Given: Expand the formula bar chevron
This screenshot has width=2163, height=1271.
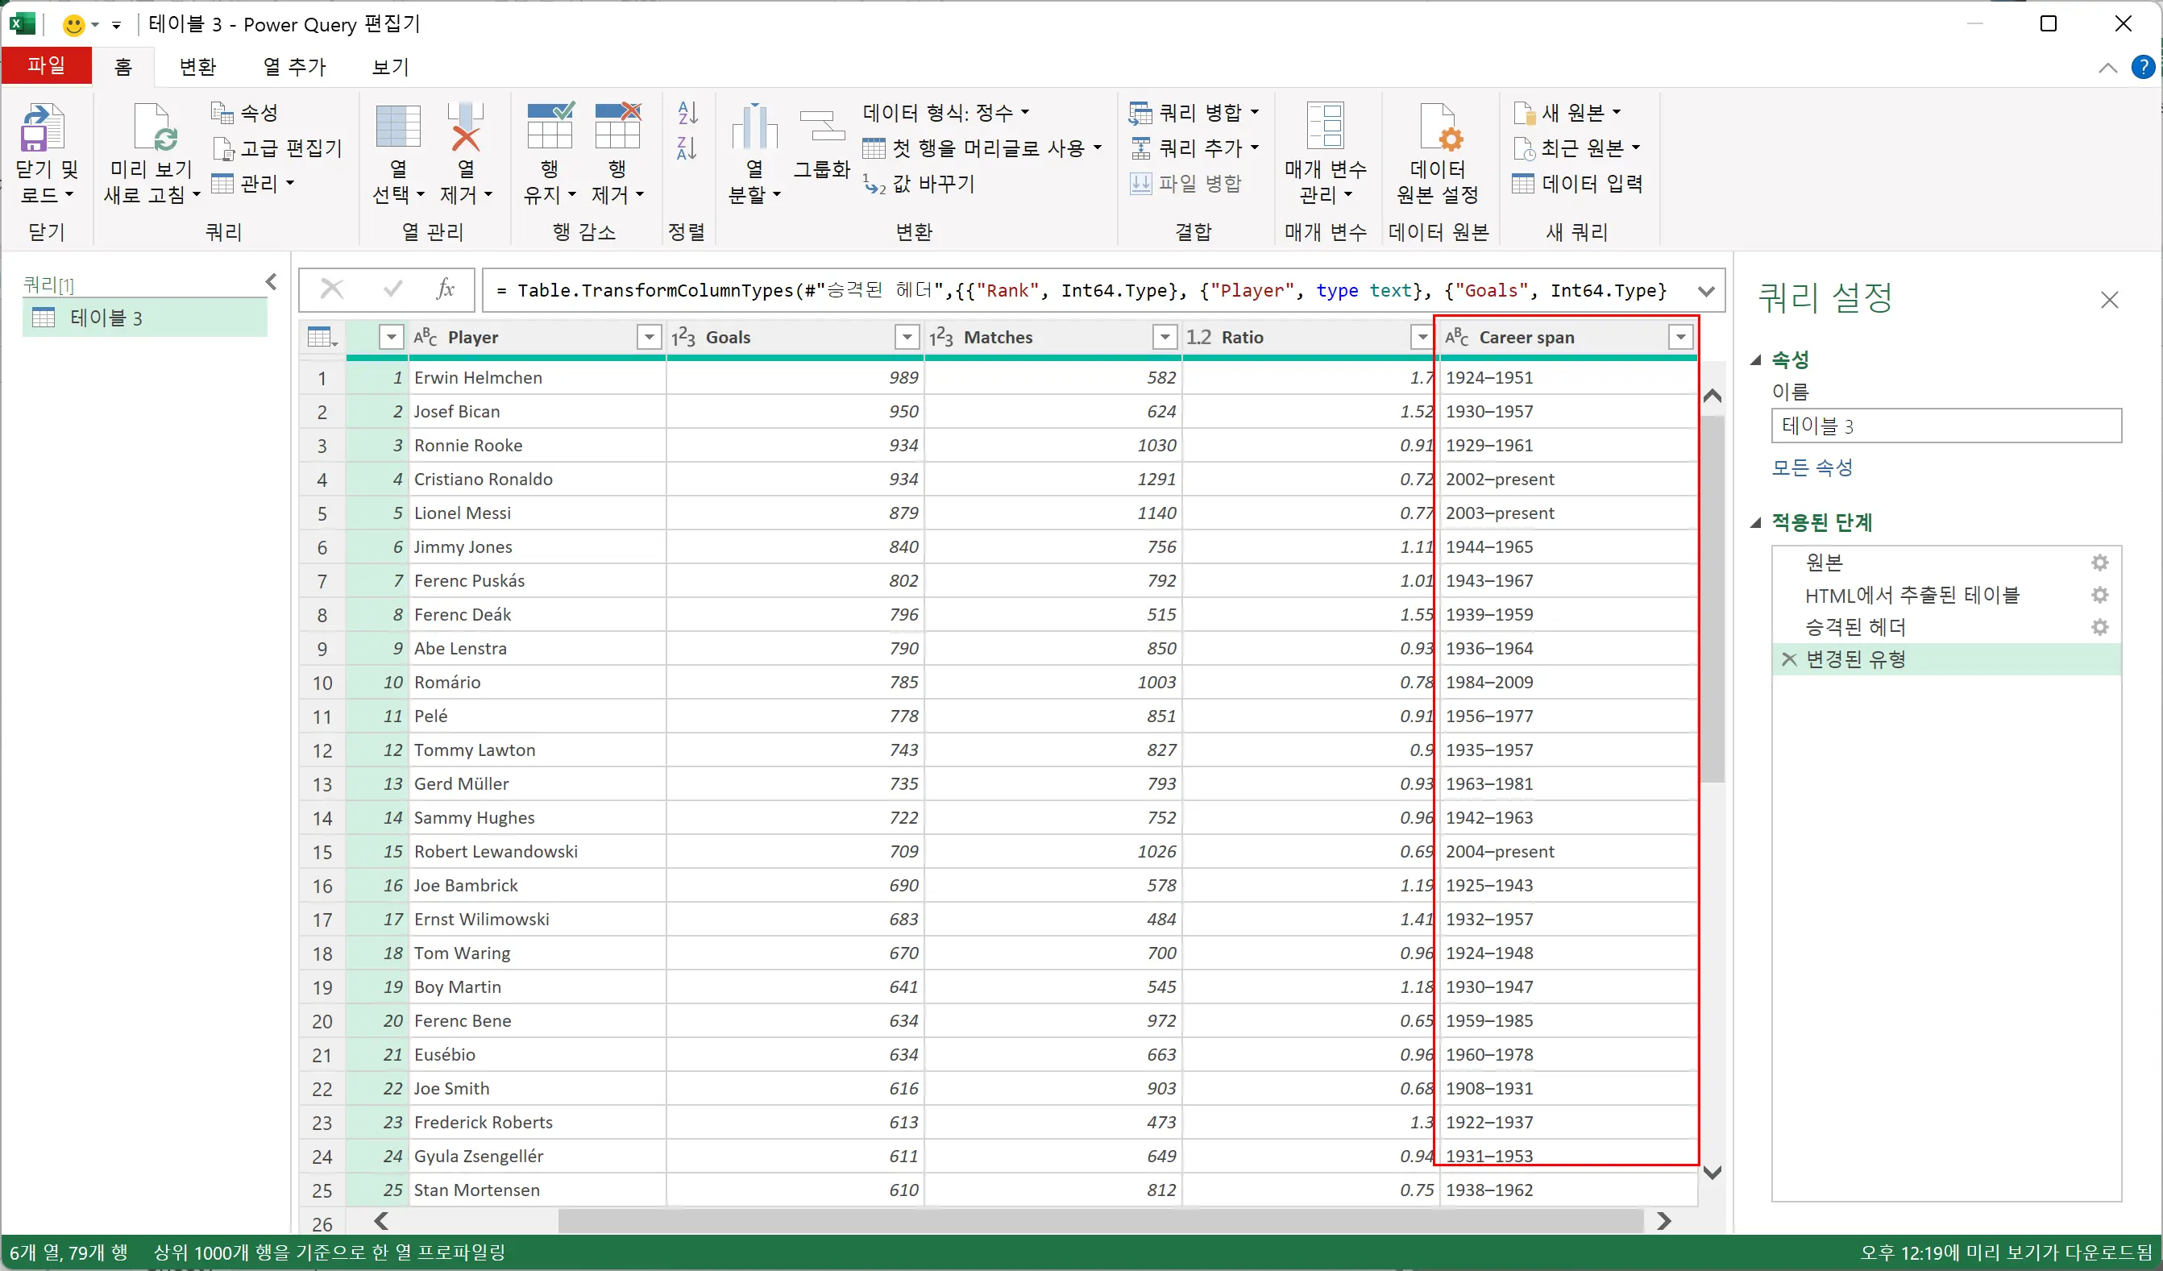Looking at the screenshot, I should [1706, 291].
